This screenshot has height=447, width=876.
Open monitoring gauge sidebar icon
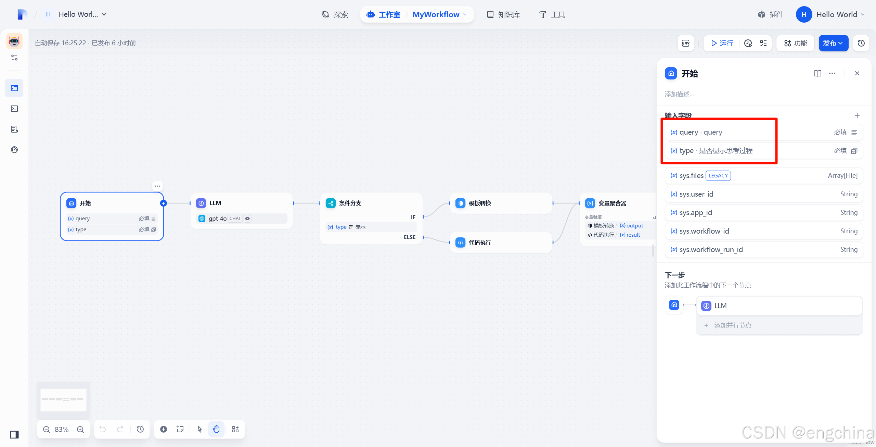coord(14,150)
